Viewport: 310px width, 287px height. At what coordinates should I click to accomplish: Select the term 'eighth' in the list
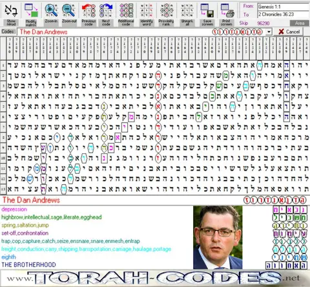[x=8, y=257]
